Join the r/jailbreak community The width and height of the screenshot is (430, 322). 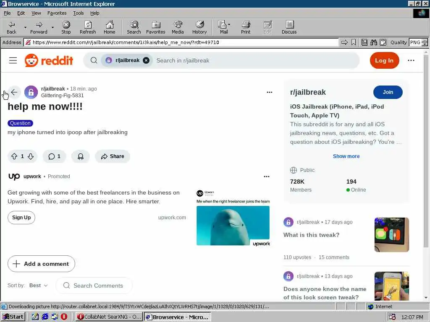click(388, 92)
